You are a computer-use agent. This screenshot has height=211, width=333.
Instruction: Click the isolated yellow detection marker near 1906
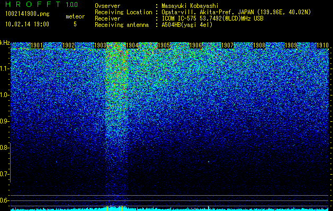pyautogui.click(x=209, y=208)
